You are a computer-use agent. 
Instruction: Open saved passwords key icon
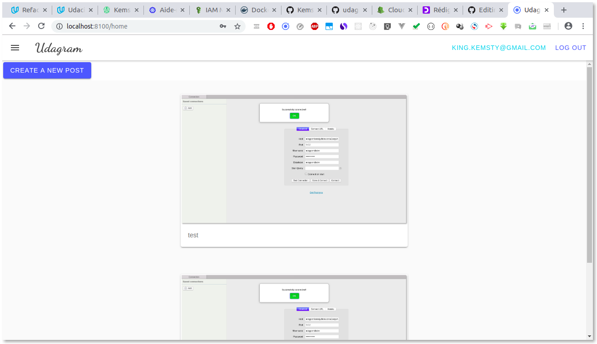223,26
